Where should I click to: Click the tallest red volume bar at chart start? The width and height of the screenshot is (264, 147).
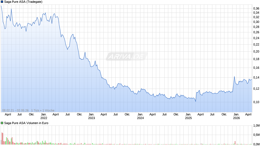click(2, 138)
